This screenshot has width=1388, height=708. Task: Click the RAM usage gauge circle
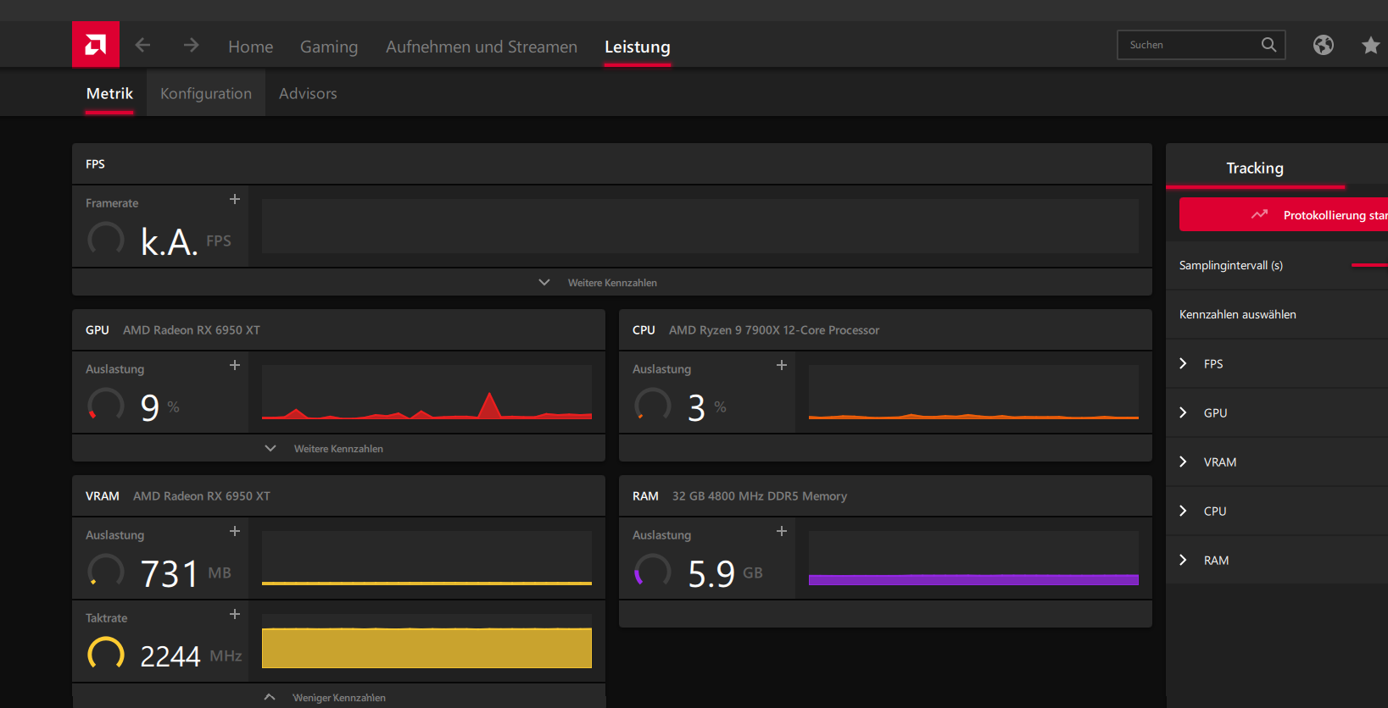pos(653,572)
